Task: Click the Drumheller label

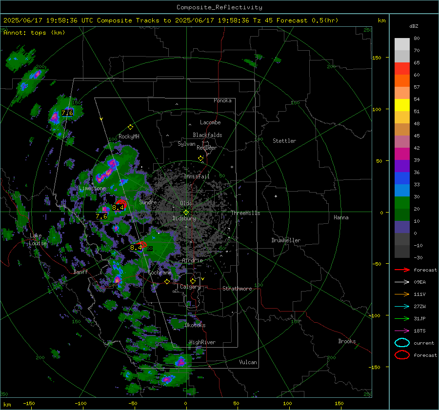Action: [286, 240]
